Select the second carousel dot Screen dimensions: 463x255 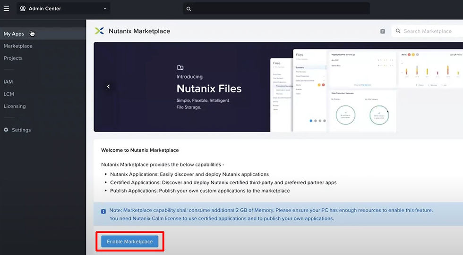pos(316,121)
